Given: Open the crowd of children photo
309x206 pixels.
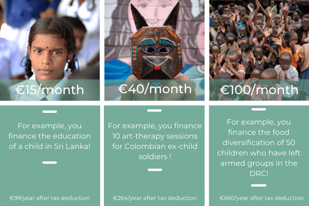Looking at the screenshot, I should pos(259,42).
